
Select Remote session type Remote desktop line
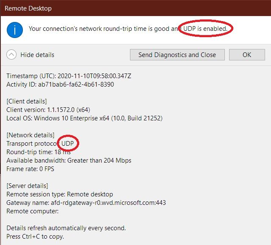click(60, 194)
